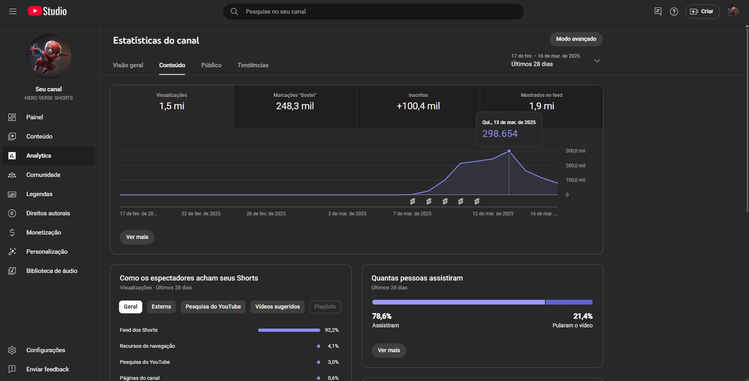Select the Pesquisa do YouTube filter chip
Viewport: 749px width, 381px height.
213,307
